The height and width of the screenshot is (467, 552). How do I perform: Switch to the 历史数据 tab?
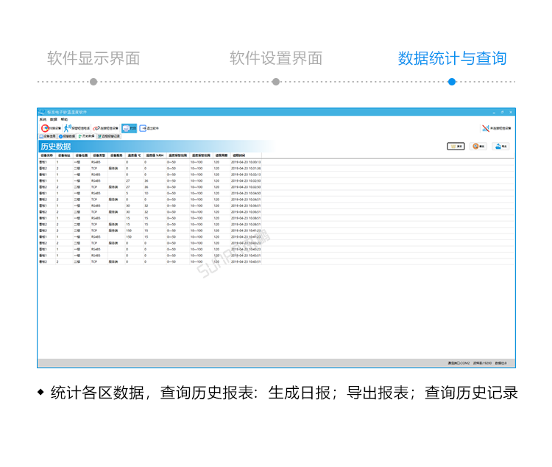(x=86, y=136)
